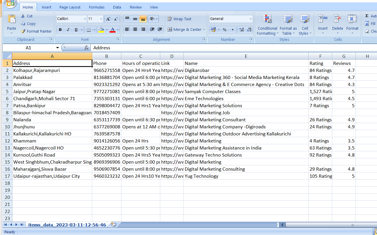Image resolution: width=377 pixels, height=235 pixels.
Task: Switch to the View tab
Action: click(x=154, y=7)
